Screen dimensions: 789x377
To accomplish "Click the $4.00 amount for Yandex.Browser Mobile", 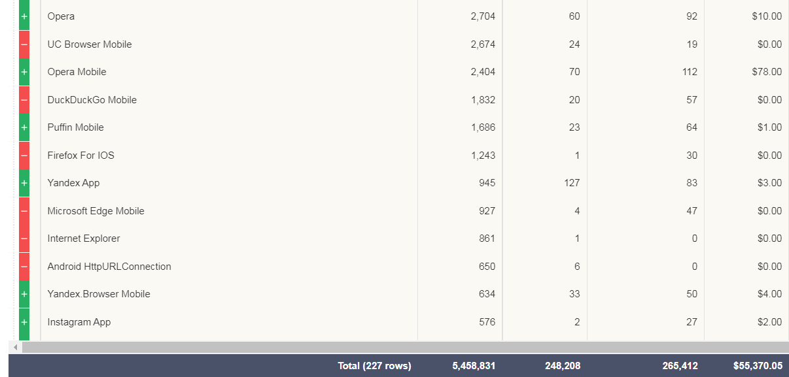I will click(x=769, y=294).
